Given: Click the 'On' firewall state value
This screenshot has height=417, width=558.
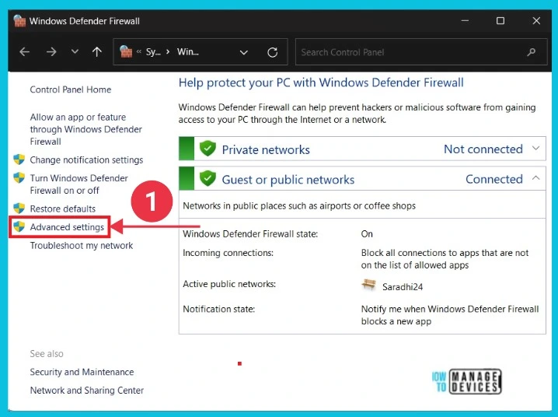Looking at the screenshot, I should coord(367,234).
